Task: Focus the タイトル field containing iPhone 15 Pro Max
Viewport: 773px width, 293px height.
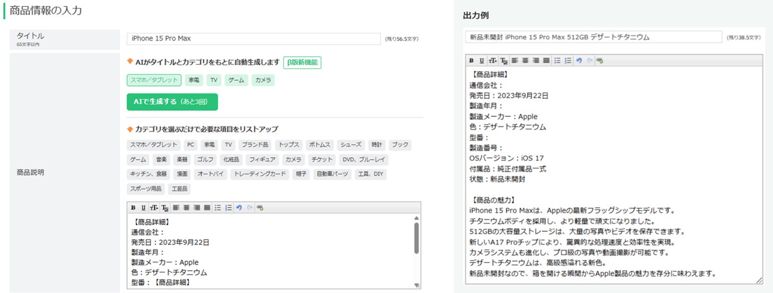Action: [254, 38]
